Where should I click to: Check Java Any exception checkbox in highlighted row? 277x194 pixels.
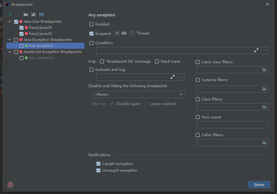pyautogui.click(x=21, y=46)
